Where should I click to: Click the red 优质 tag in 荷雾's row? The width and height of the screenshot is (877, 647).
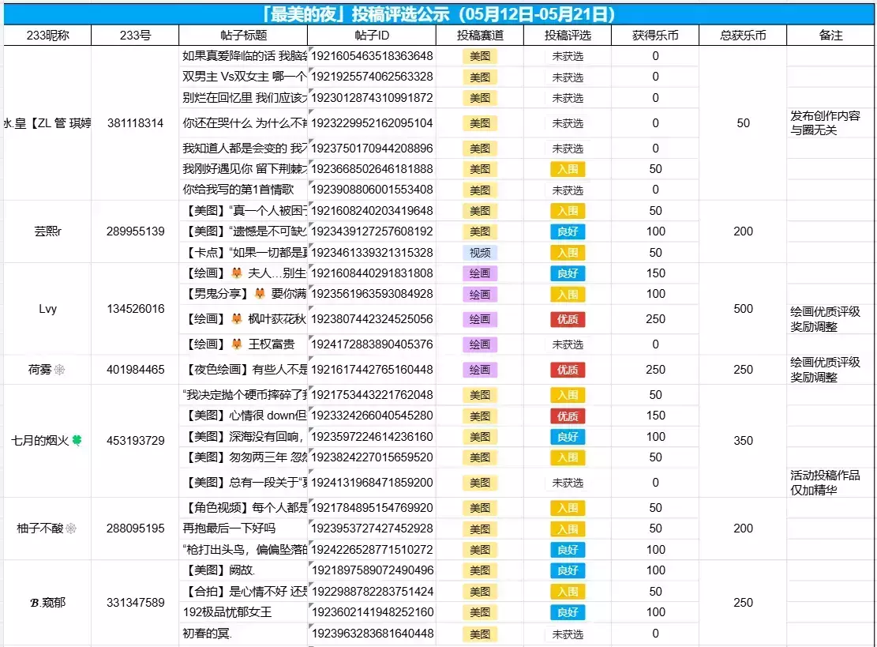pyautogui.click(x=567, y=370)
